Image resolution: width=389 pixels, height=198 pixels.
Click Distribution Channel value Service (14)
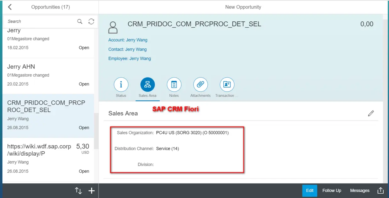[x=168, y=149]
